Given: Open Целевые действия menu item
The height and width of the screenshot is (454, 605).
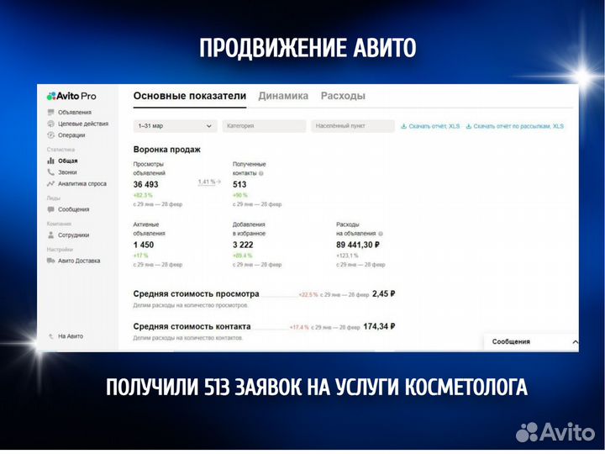Looking at the screenshot, I should click(x=83, y=124).
